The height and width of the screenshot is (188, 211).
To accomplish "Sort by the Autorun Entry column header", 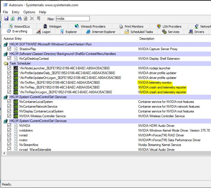I will (x=13, y=39).
